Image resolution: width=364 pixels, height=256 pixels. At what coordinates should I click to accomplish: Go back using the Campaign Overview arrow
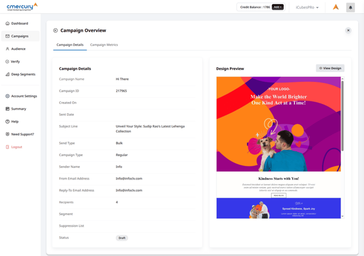point(56,30)
